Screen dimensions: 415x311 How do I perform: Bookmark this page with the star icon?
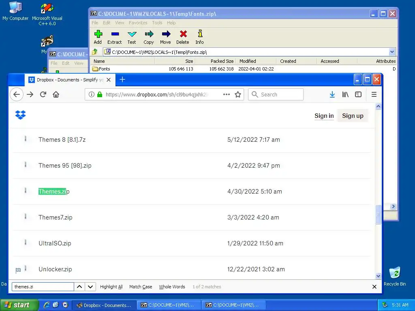tap(238, 94)
